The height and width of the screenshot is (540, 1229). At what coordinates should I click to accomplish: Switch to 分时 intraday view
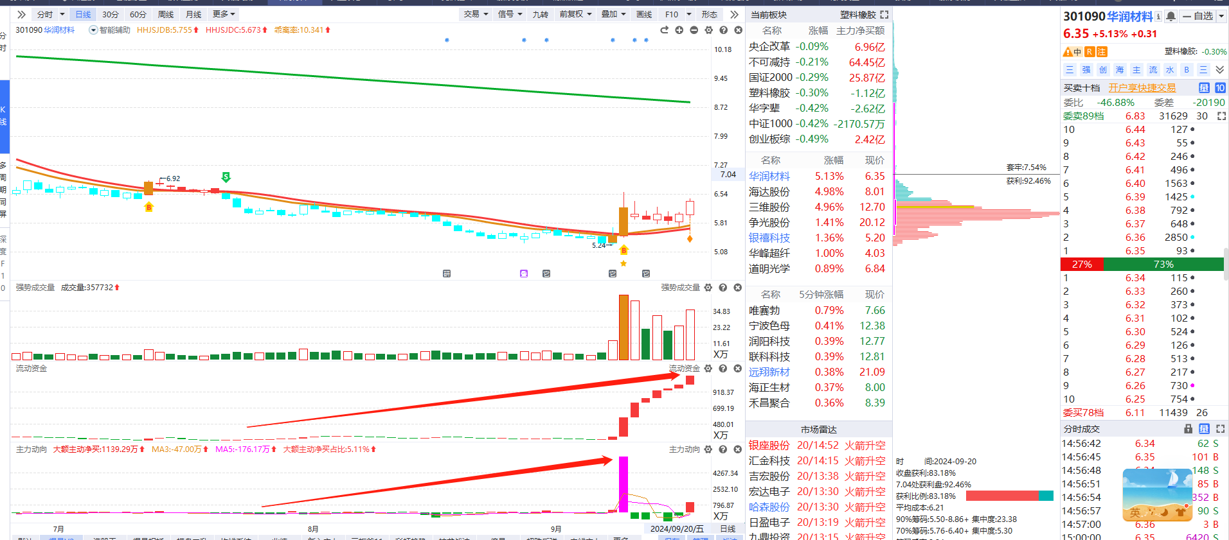(45, 14)
